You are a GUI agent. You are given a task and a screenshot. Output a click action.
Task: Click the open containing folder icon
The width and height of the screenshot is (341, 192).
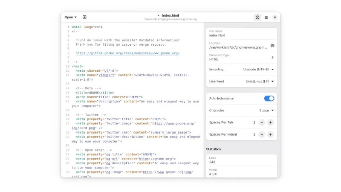(x=272, y=46)
